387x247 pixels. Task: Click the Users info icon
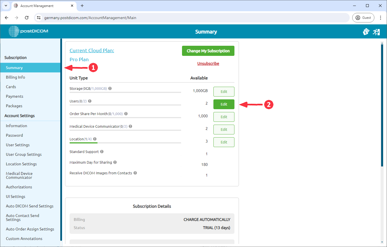(90, 101)
